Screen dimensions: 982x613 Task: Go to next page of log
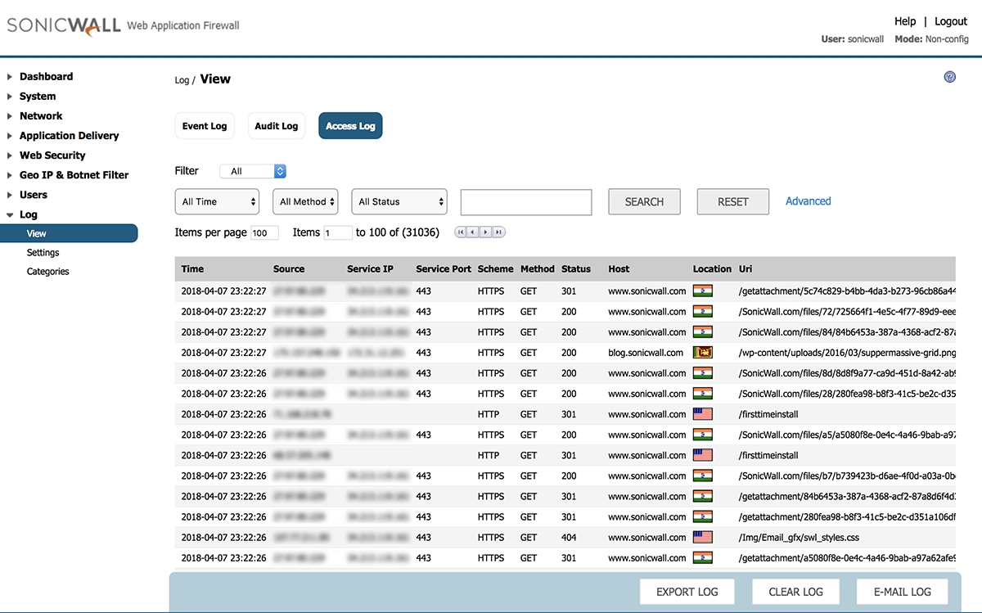(486, 232)
